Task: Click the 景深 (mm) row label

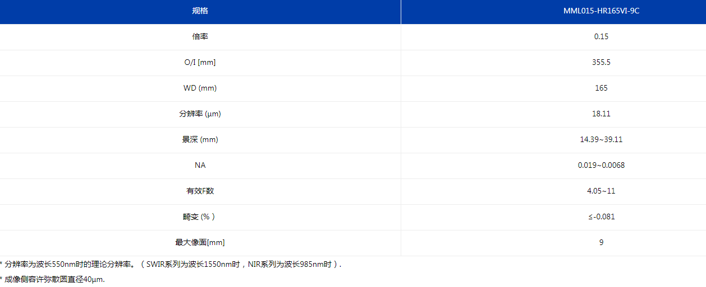Action: [200, 139]
